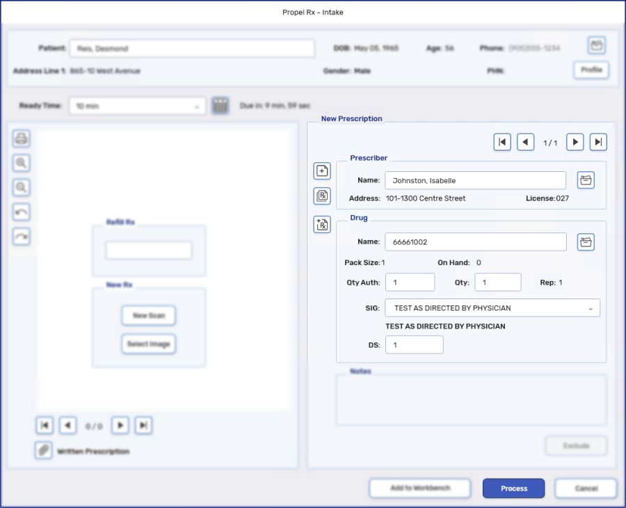This screenshot has width=626, height=508.
Task: Click the page-with-plus icon left of Prescriber
Action: [x=322, y=170]
